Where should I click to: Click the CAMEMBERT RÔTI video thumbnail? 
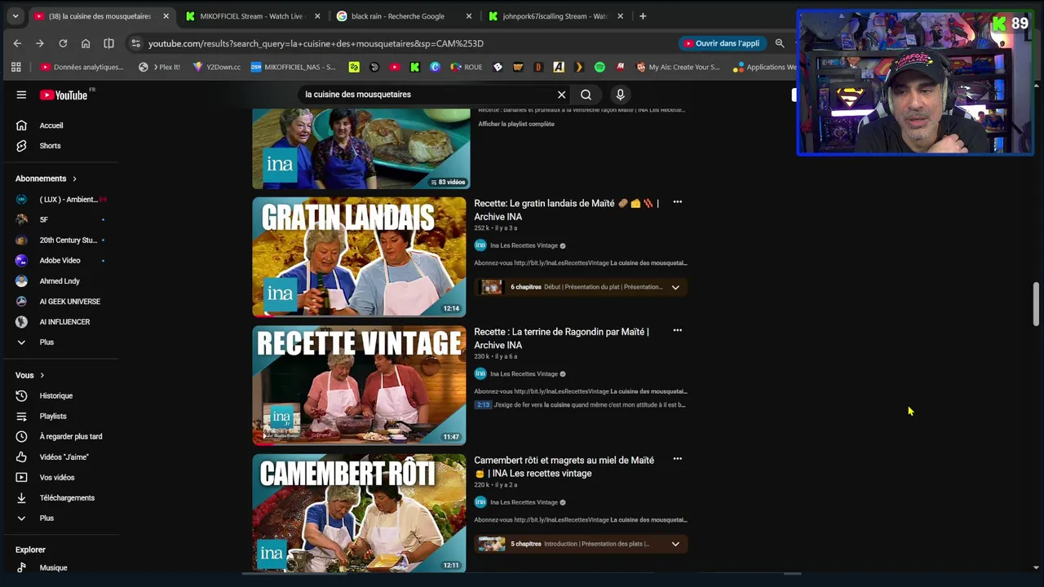pos(359,513)
